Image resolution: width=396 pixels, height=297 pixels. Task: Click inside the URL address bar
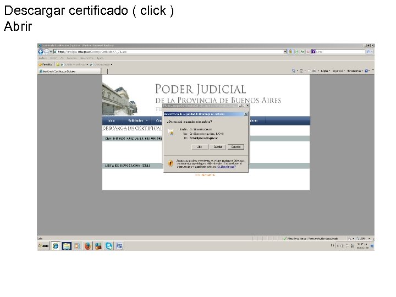pyautogui.click(x=169, y=52)
